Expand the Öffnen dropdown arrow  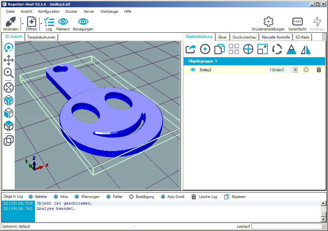(41, 23)
